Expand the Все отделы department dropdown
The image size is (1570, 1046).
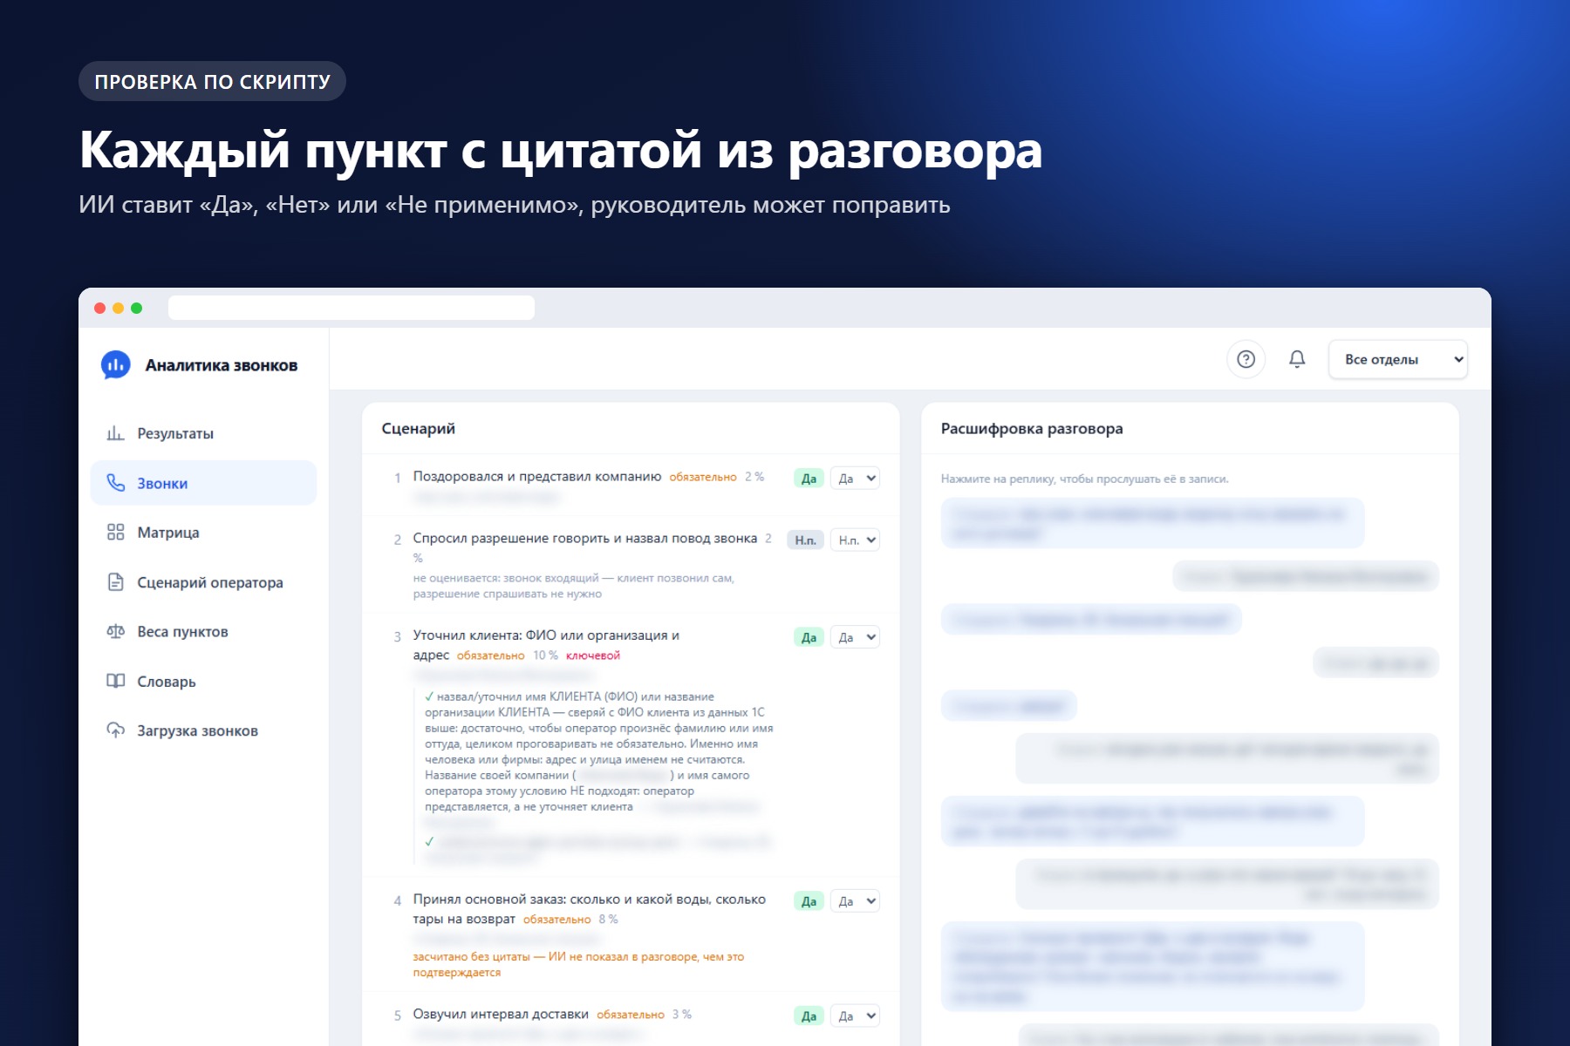pos(1398,359)
